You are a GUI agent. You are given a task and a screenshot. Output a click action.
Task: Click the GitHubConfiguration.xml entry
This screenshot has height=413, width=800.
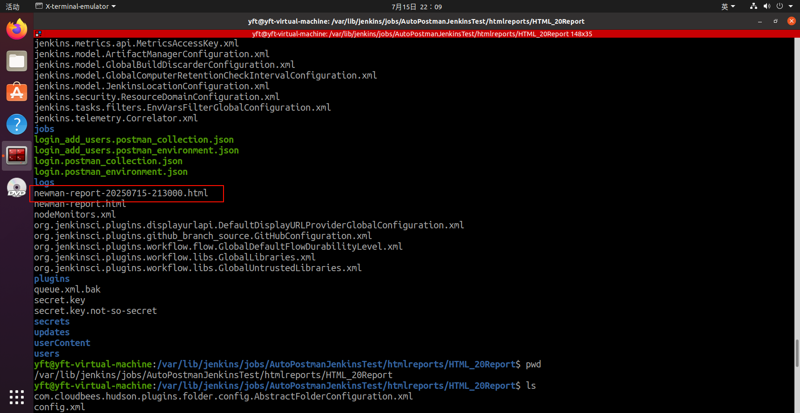[x=203, y=236]
